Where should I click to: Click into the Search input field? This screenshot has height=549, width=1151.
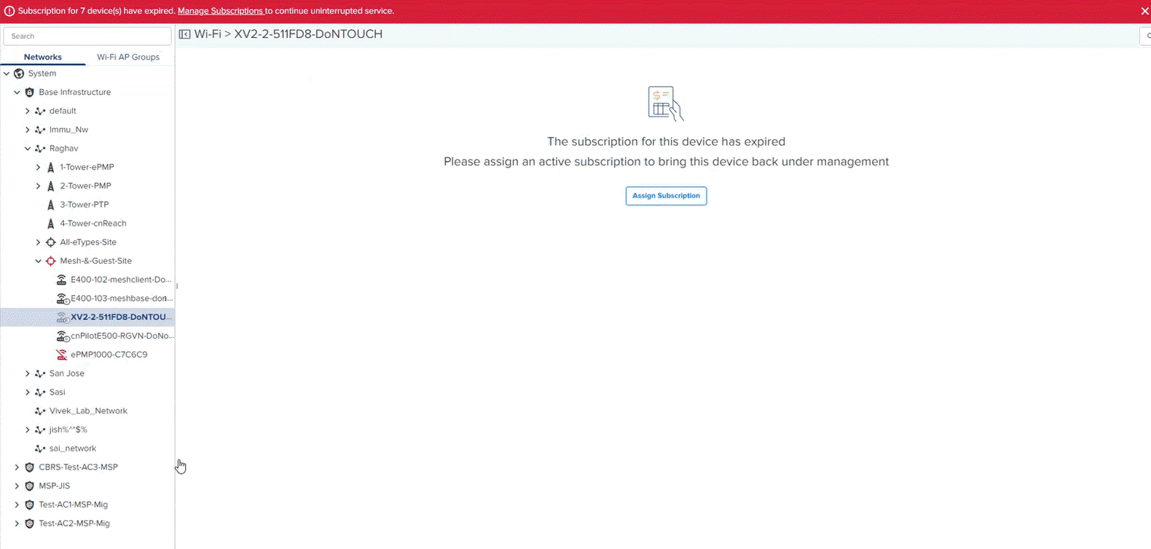coord(87,36)
